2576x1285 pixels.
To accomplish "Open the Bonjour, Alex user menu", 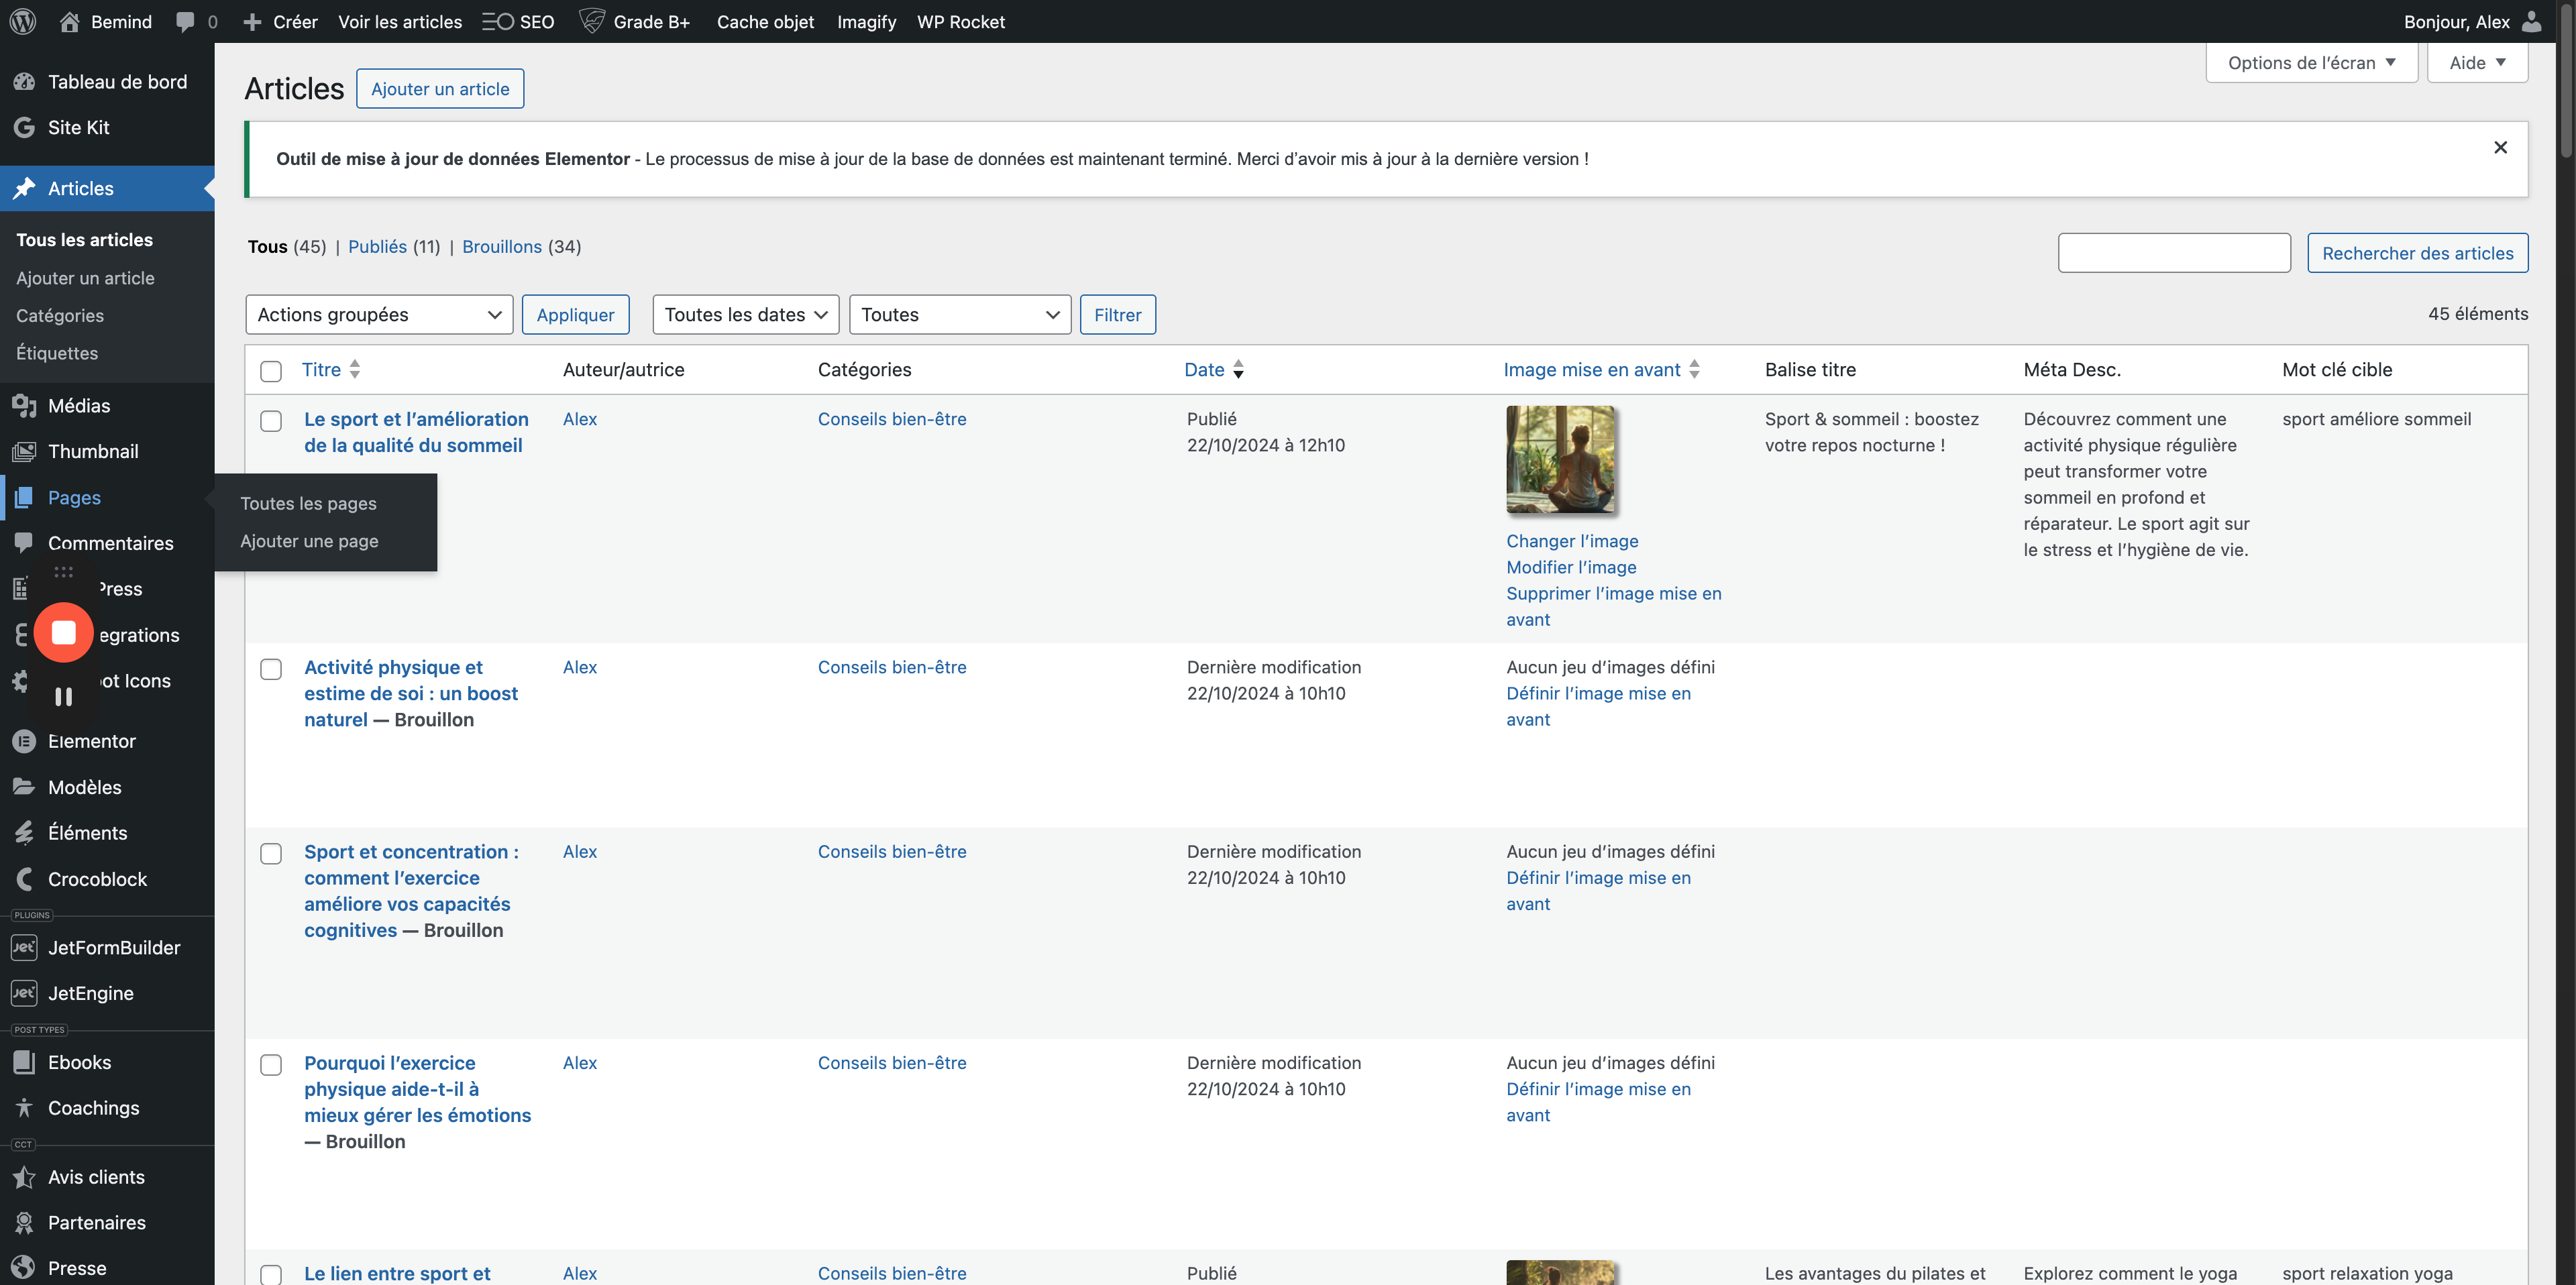I will pos(2472,21).
